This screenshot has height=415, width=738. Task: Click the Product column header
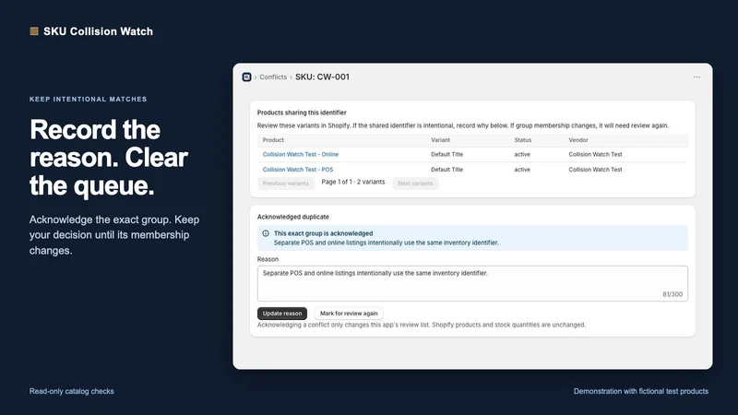pos(273,140)
